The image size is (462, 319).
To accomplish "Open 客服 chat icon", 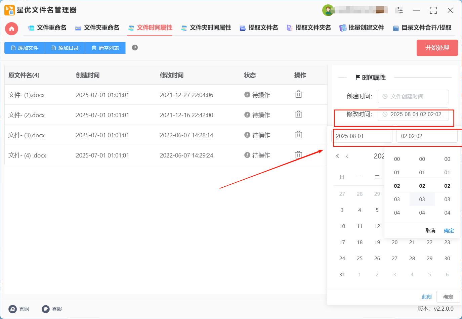I will pos(46,309).
